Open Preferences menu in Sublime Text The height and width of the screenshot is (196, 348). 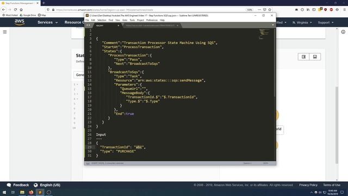[x=152, y=20]
